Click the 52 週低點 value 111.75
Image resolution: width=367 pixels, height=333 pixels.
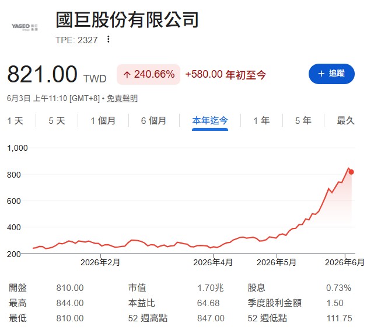[x=340, y=318]
